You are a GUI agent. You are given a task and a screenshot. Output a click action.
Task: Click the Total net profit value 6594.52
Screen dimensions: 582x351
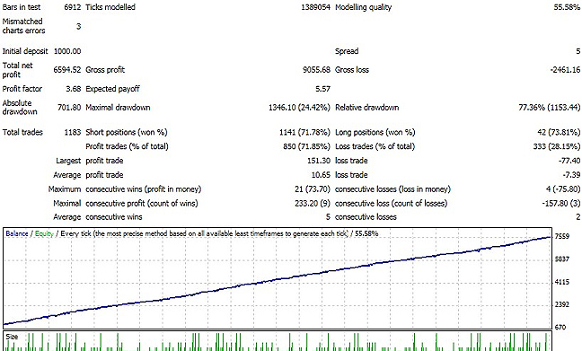66,70
